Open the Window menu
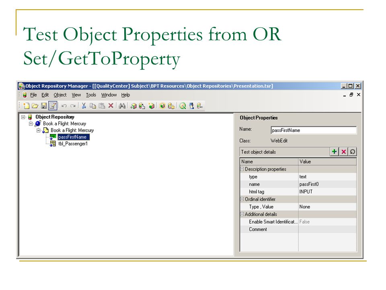 [109, 95]
